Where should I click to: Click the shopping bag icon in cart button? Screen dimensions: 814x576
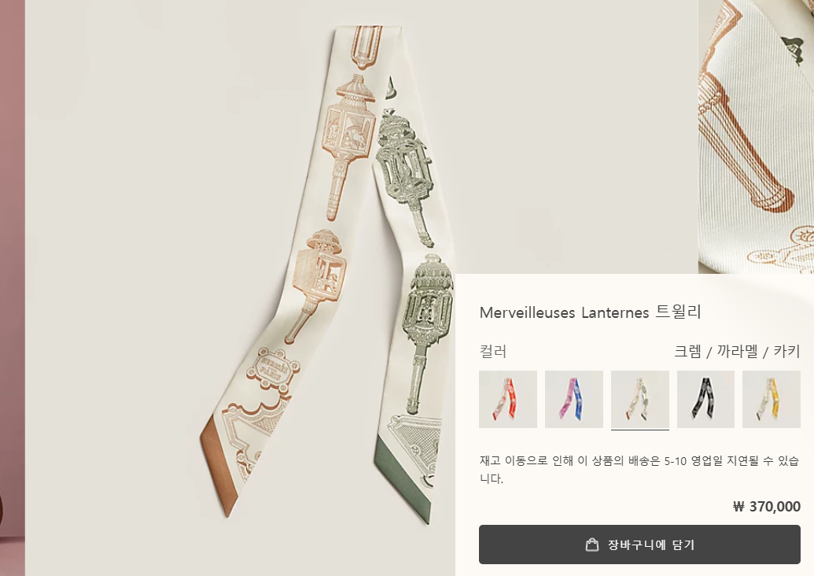click(x=591, y=545)
